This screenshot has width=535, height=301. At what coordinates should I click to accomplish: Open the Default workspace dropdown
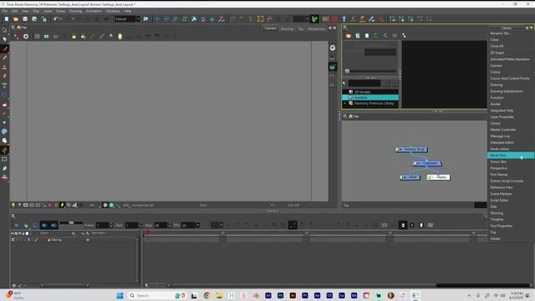pos(127,19)
